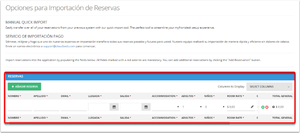Open the support@cloudbeds.com email link
Image resolution: width=300 pixels, height=133 pixels.
pyautogui.click(x=59, y=46)
